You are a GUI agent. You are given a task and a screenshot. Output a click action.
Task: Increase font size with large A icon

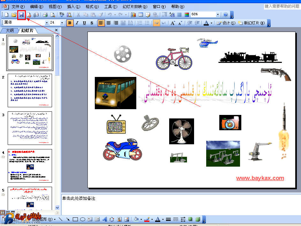tap(173, 23)
